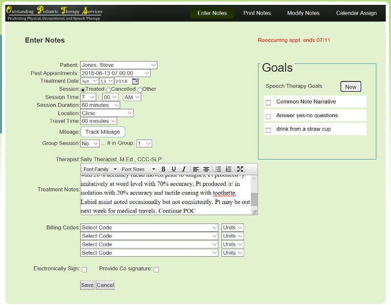
Task: Switch to the Modify Notes tab
Action: (303, 13)
